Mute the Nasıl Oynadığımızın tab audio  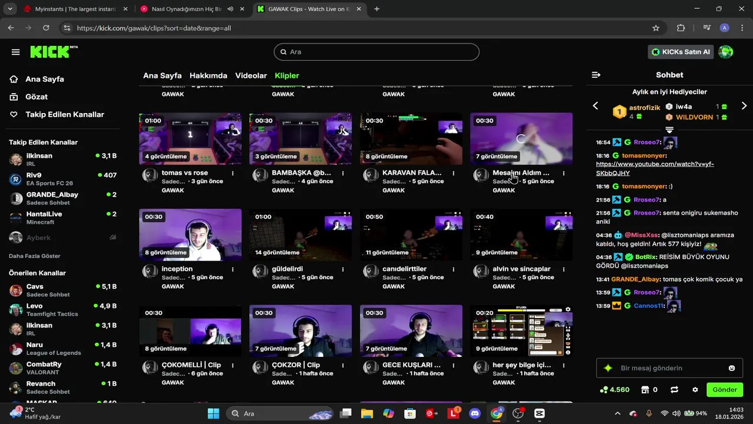(230, 9)
